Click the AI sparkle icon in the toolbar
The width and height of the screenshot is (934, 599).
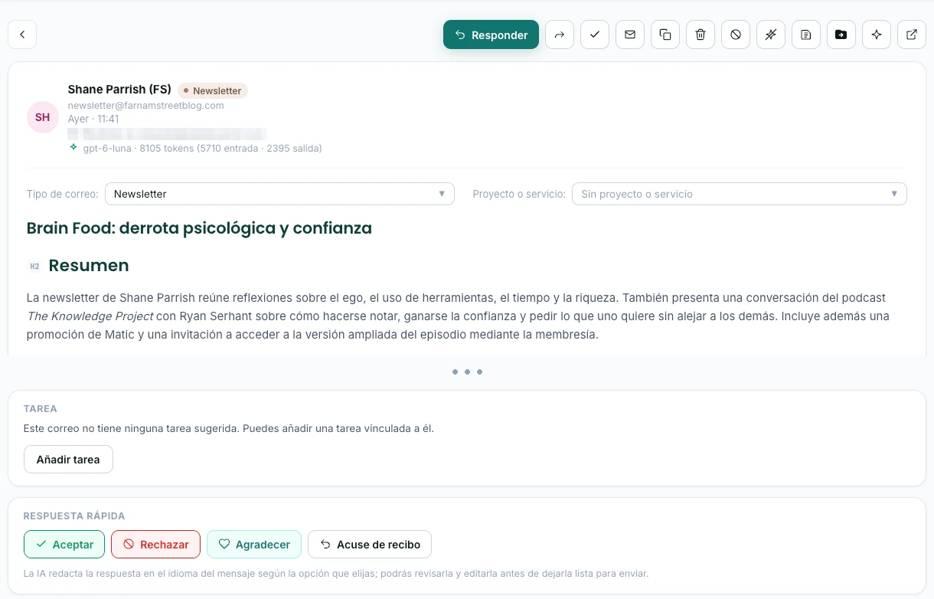point(877,34)
